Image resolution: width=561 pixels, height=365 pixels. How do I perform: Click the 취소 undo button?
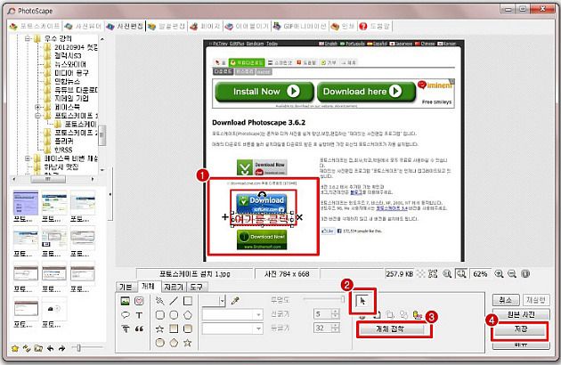(x=506, y=300)
